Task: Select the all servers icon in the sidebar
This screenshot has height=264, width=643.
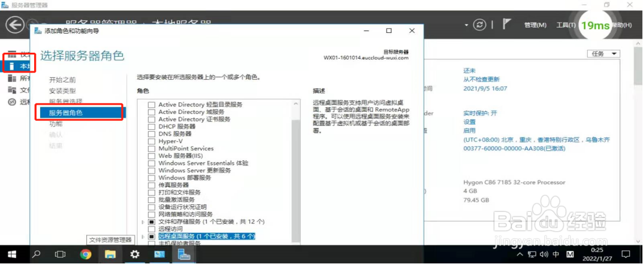Action: pyautogui.click(x=13, y=78)
